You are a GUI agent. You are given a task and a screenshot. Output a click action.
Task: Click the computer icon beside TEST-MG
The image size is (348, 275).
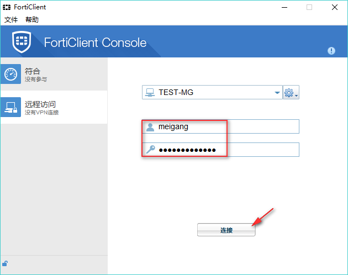point(150,92)
